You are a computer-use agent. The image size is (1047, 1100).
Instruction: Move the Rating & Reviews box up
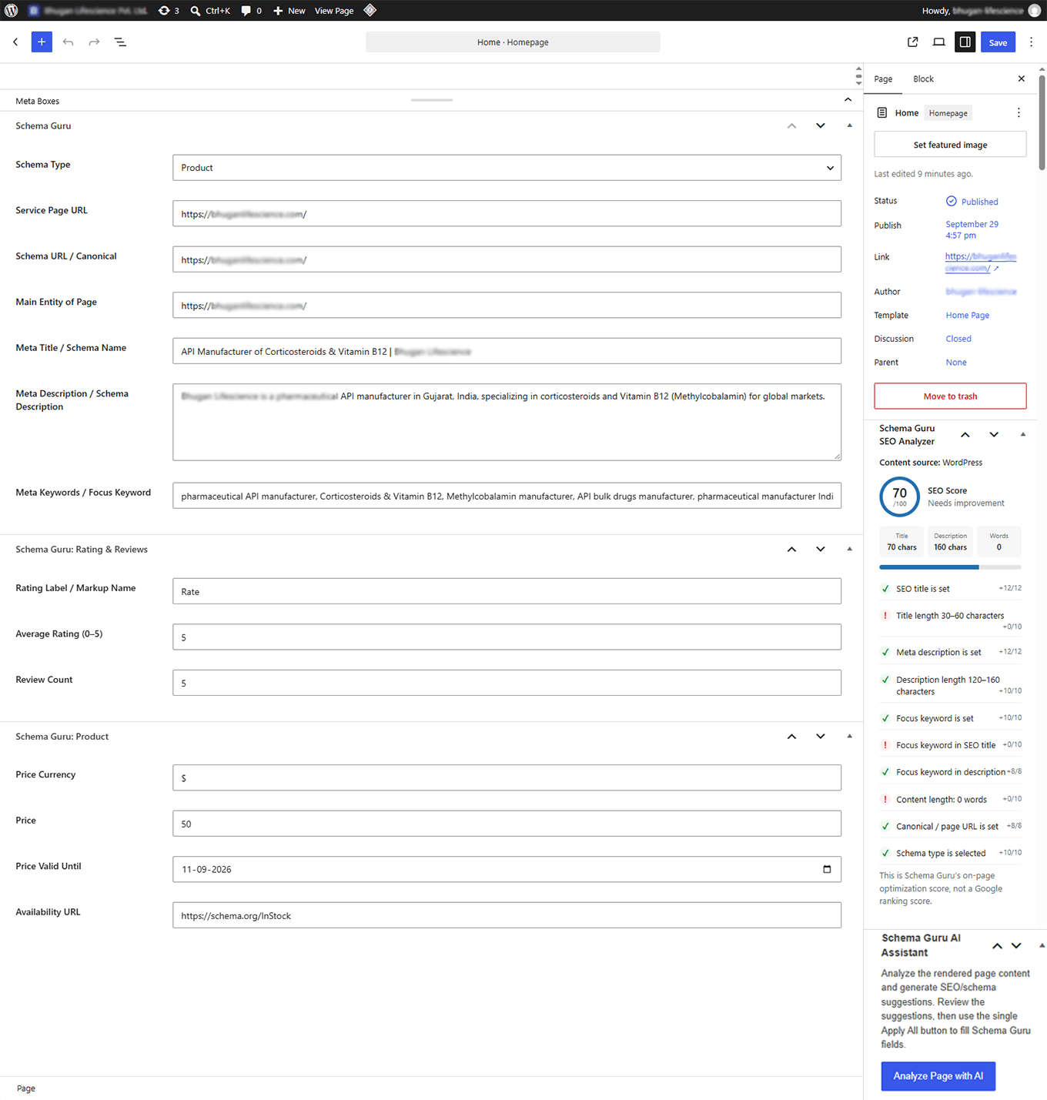tap(791, 549)
